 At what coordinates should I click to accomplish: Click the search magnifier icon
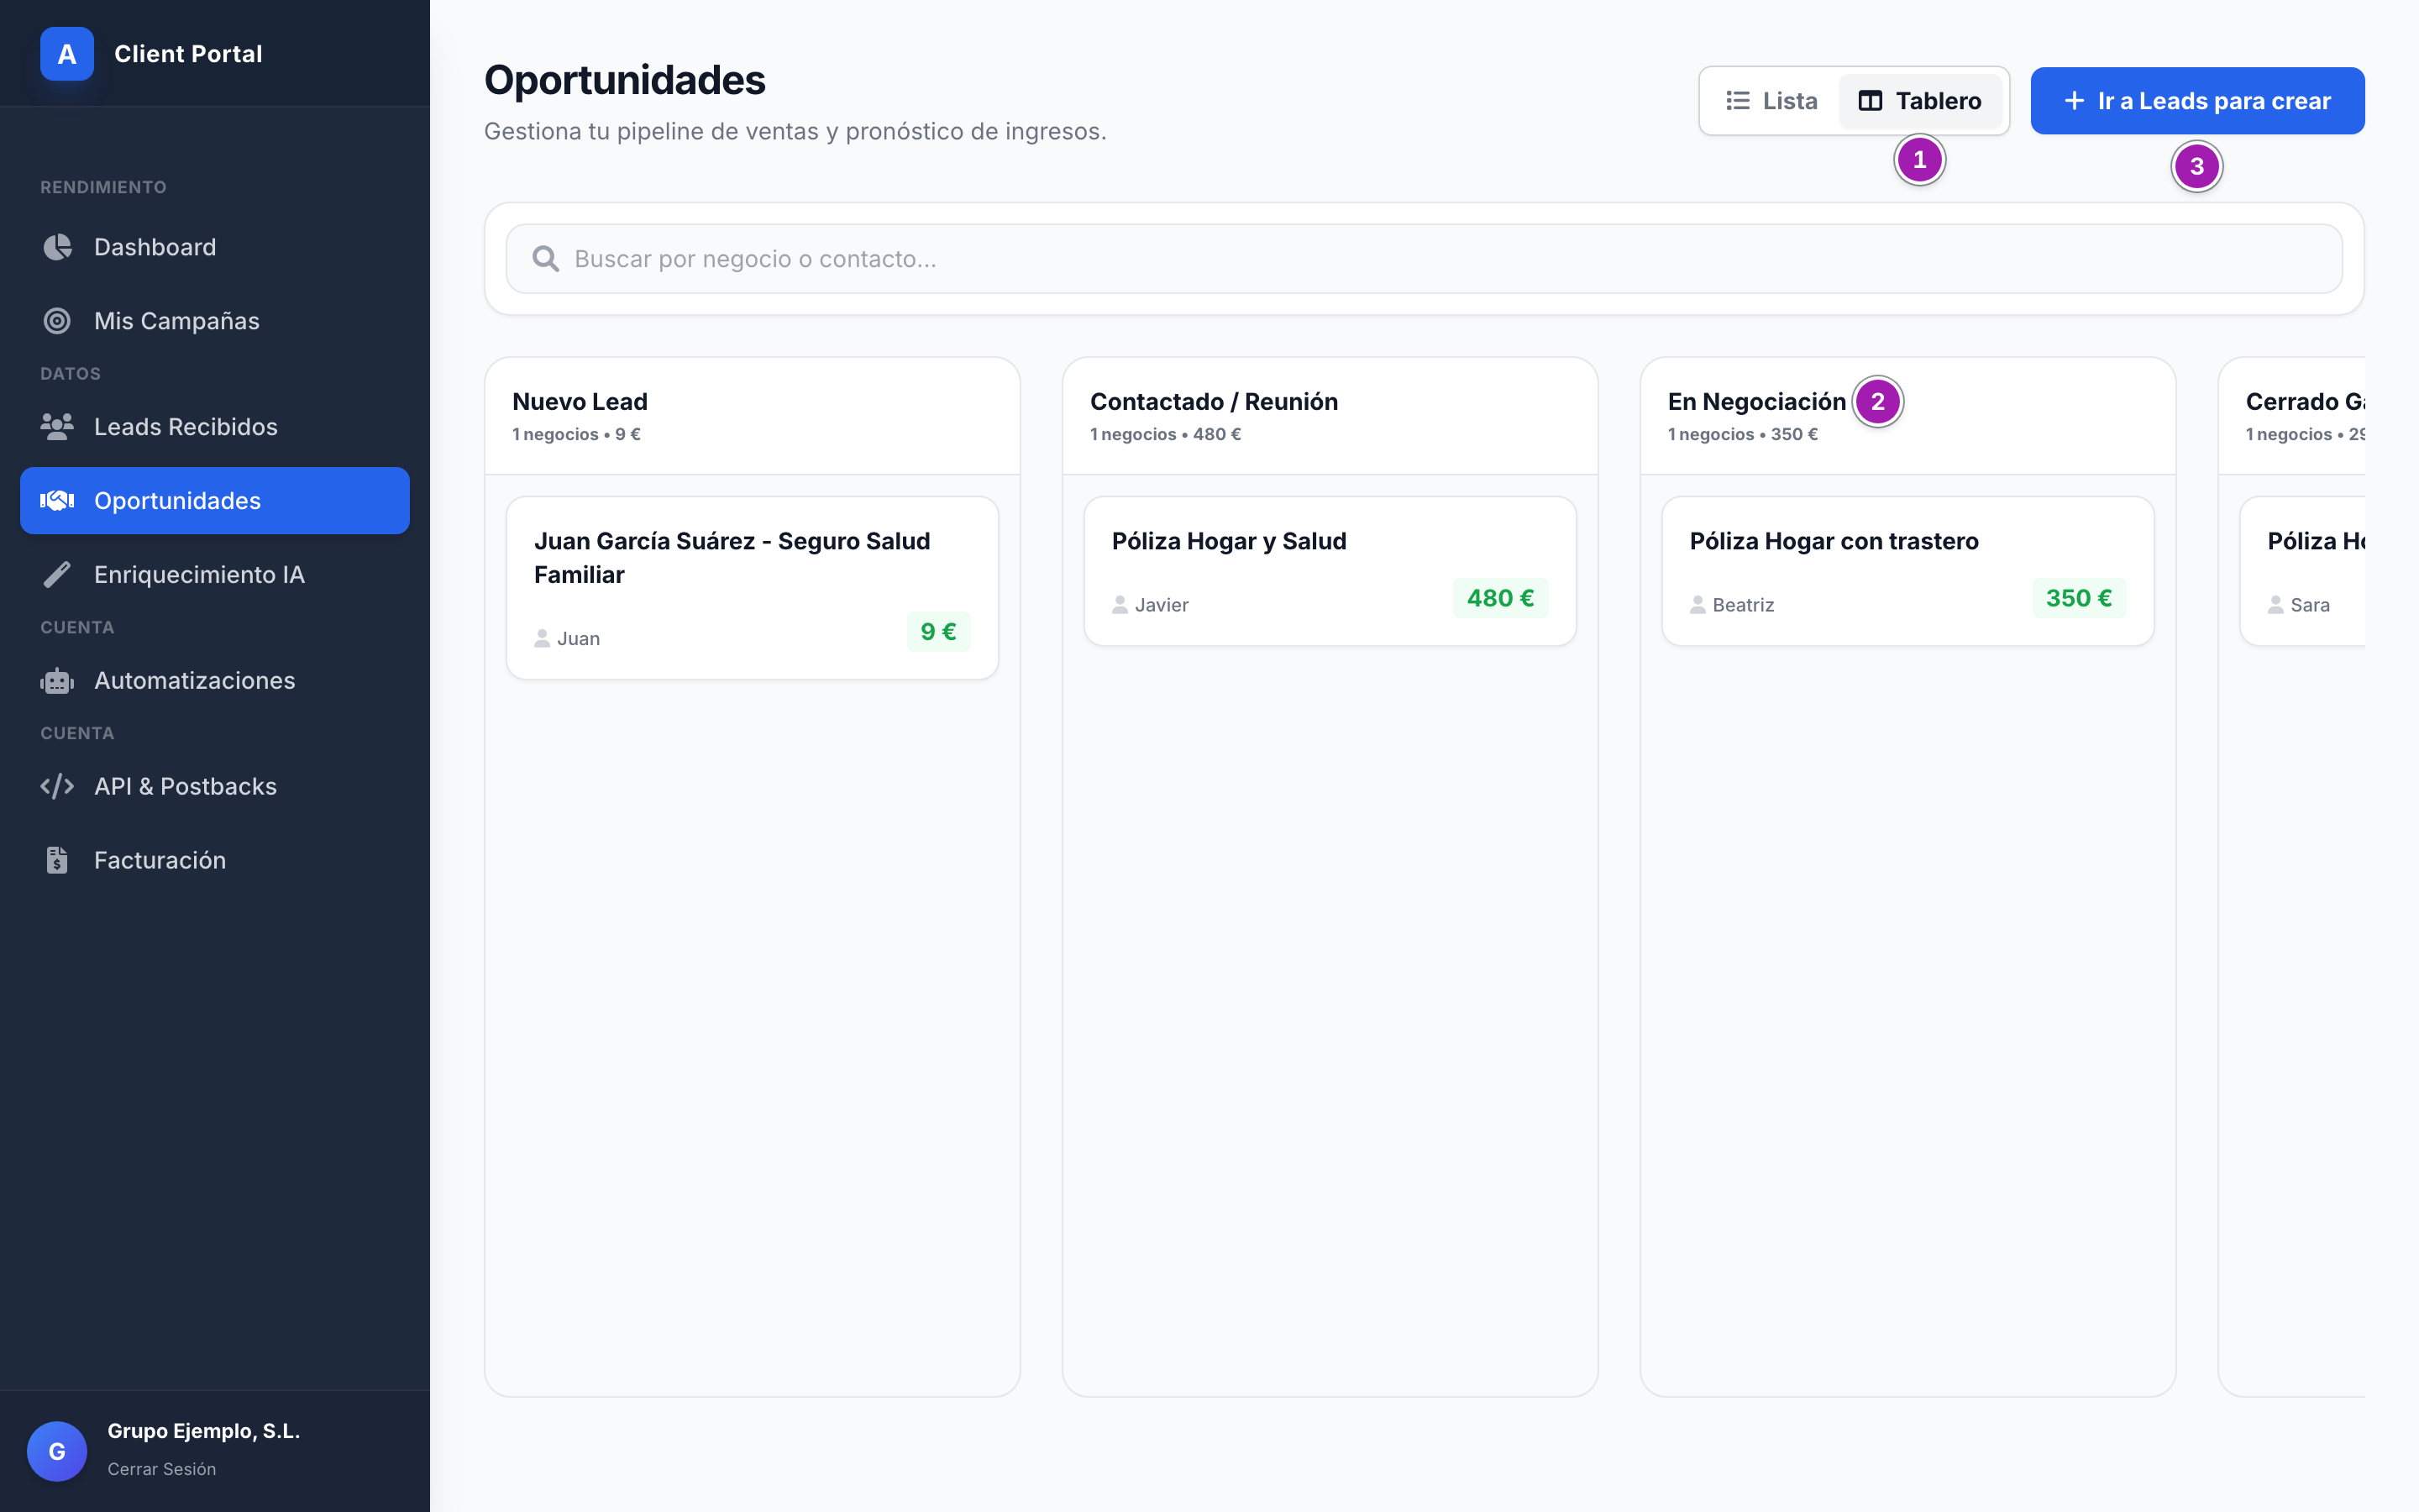tap(546, 259)
